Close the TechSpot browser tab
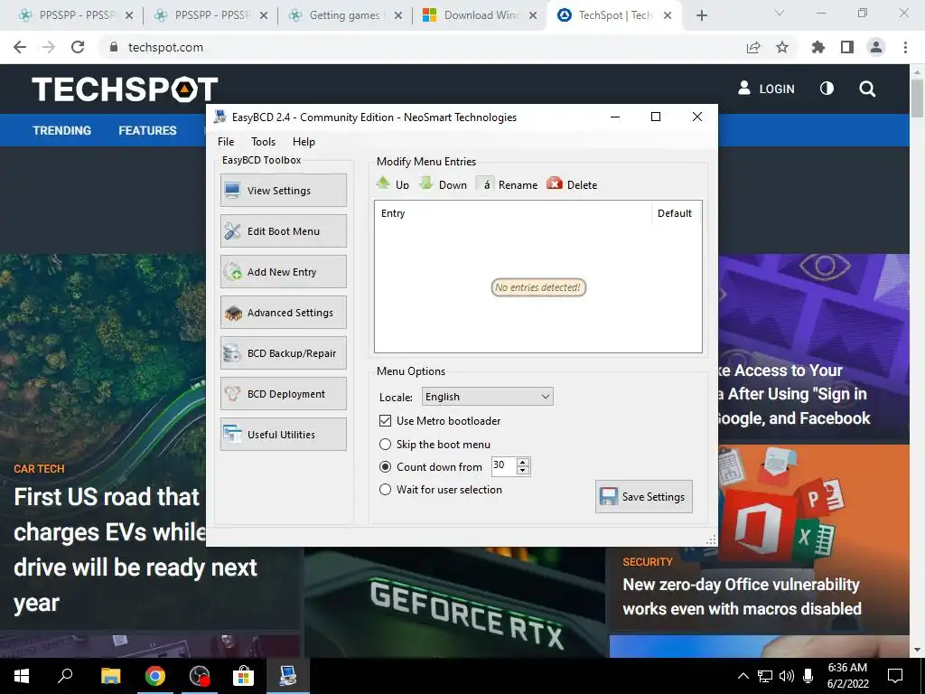The width and height of the screenshot is (925, 694). 668,15
